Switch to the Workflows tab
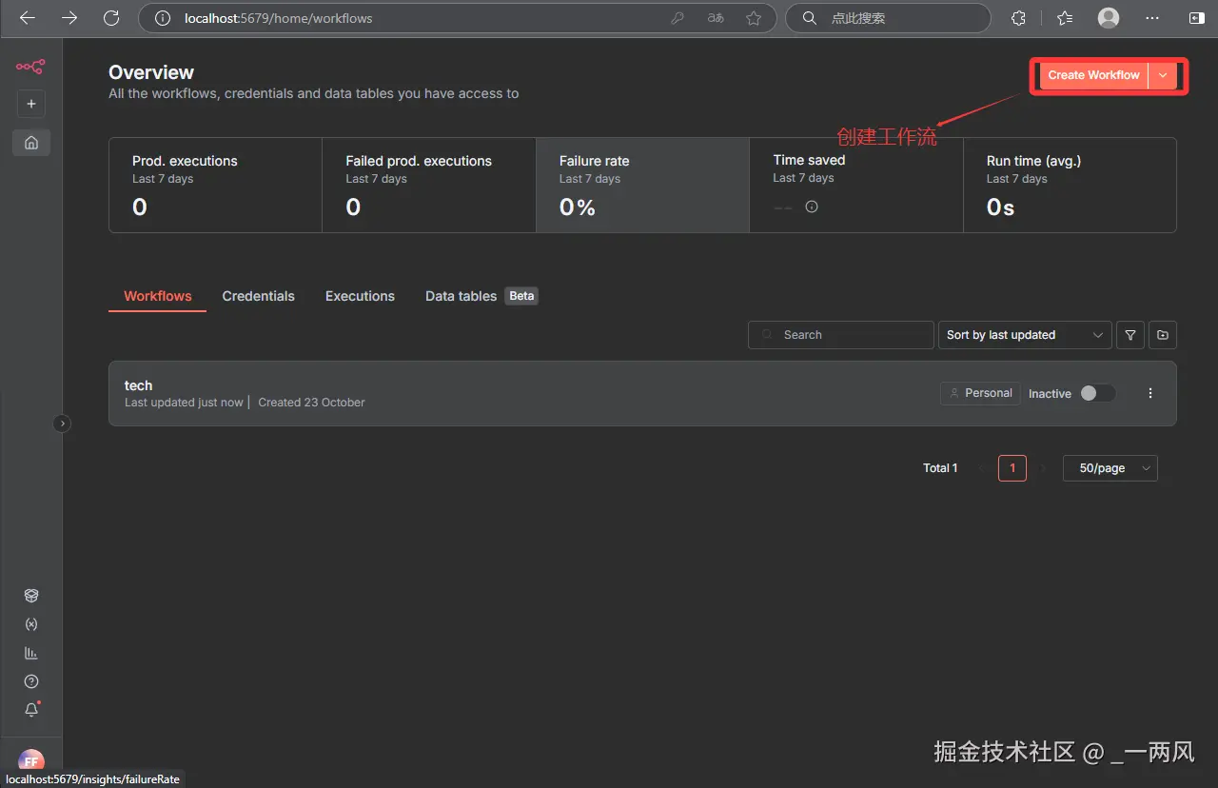Screen dimensions: 1218x788 pyautogui.click(x=158, y=296)
